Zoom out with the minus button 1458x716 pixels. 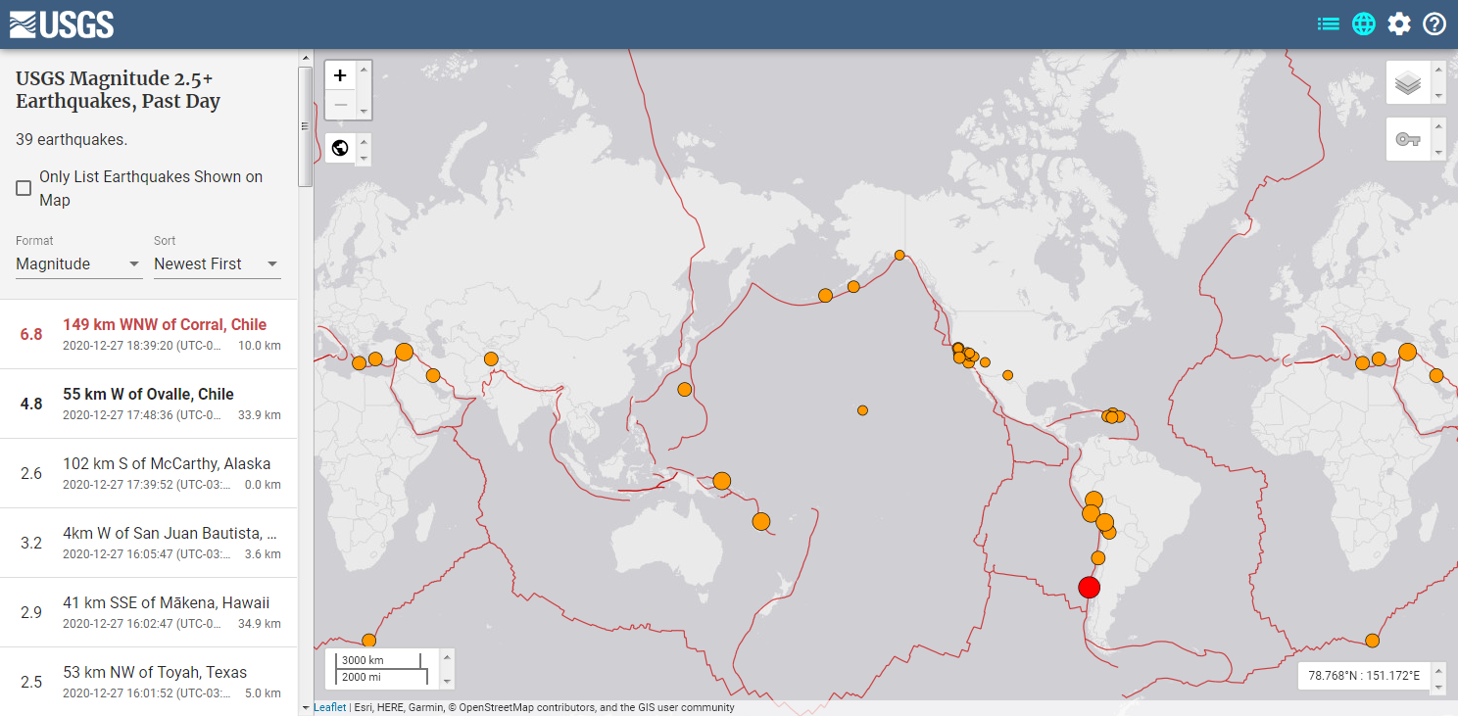pyautogui.click(x=340, y=104)
